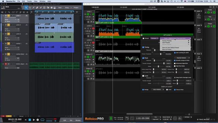Click the Start button in Studio One toolbar
This screenshot has height=123, width=218.
pos(60,8)
